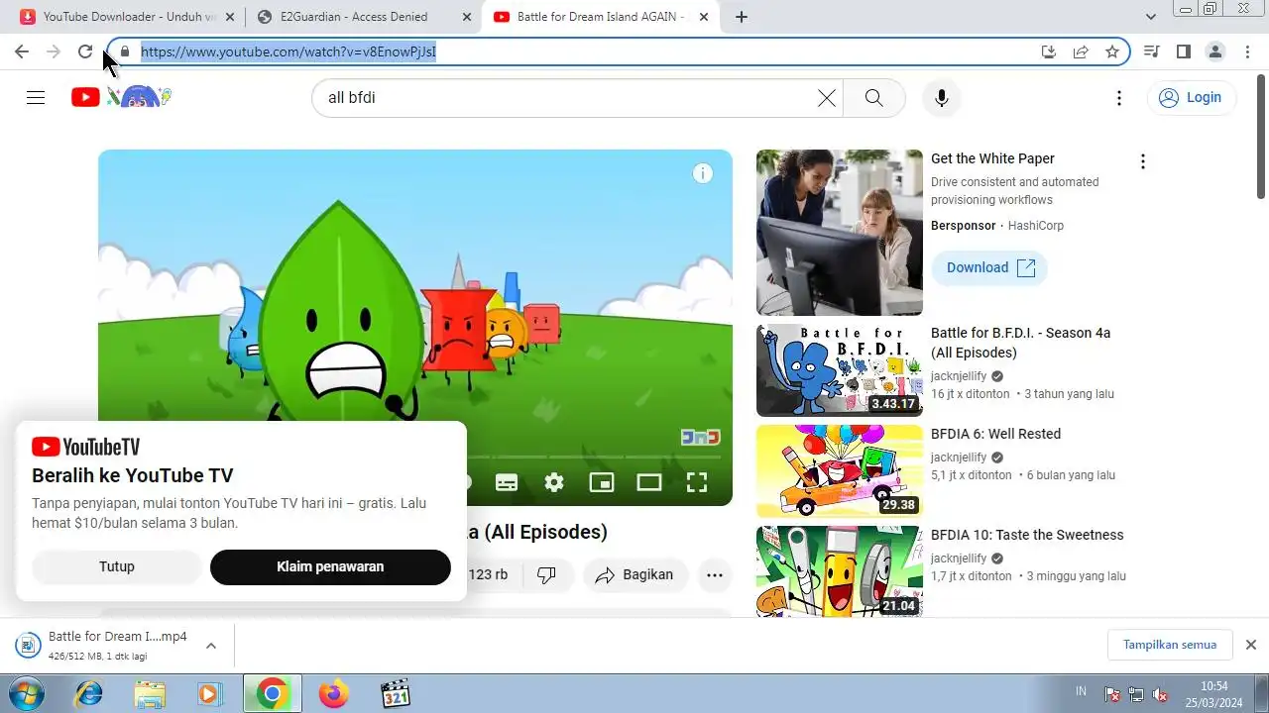Open Windows Start menu
The image size is (1269, 713).
click(x=27, y=694)
